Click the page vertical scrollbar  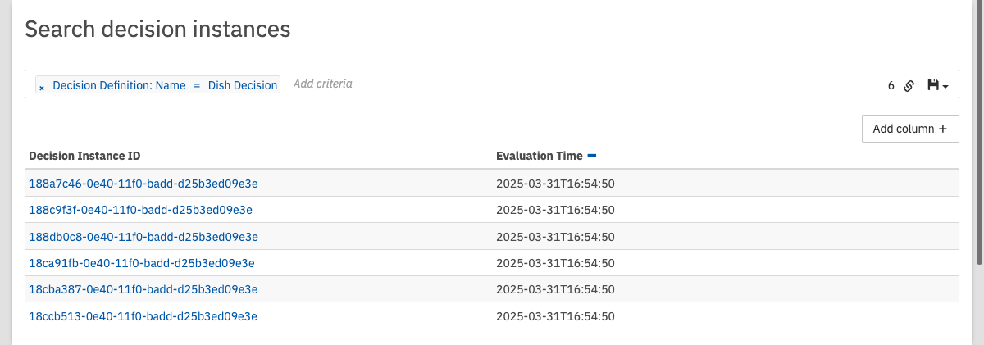coord(978,131)
